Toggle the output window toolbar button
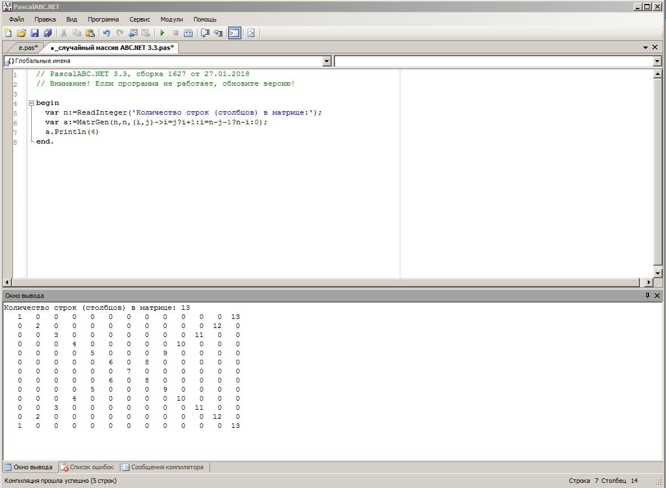The width and height of the screenshot is (666, 488). (x=234, y=33)
